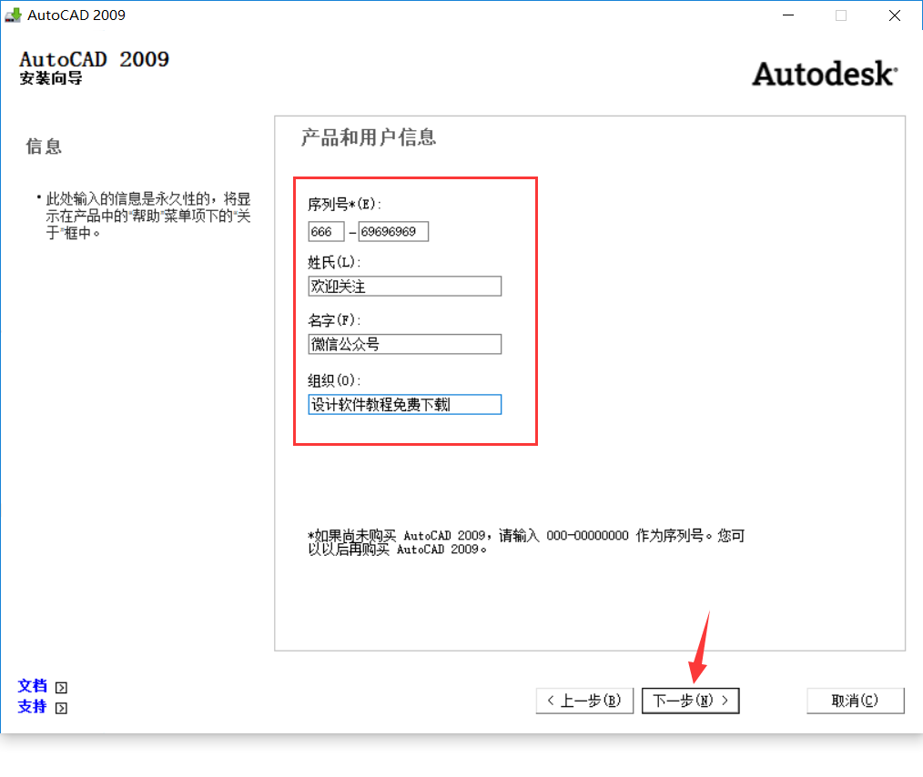Proceed with the 下一步 button
923x777 pixels.
point(690,701)
